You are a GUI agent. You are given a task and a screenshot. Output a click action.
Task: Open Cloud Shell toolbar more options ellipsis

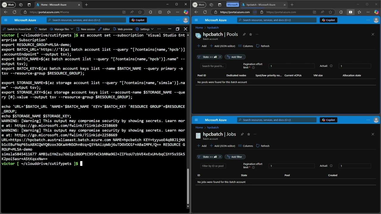coord(159,29)
